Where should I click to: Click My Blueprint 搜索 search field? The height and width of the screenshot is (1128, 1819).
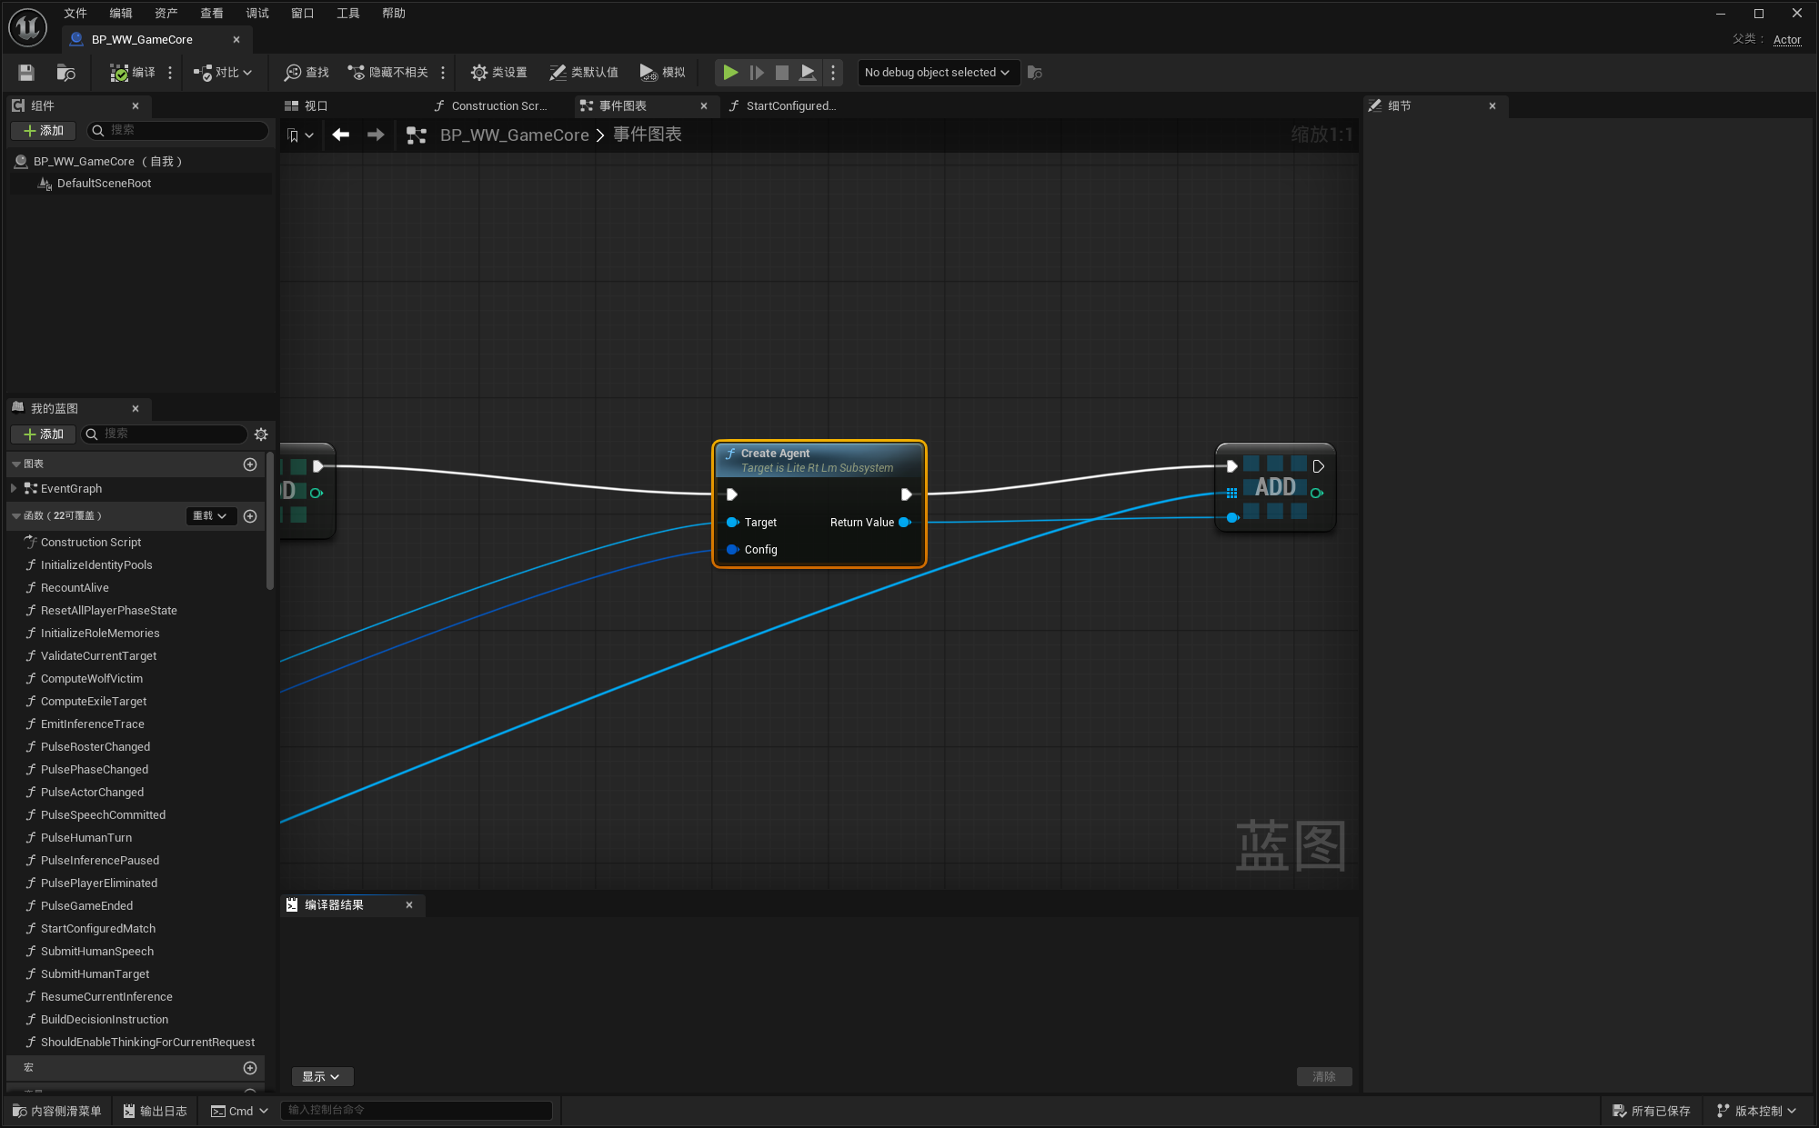coord(164,434)
